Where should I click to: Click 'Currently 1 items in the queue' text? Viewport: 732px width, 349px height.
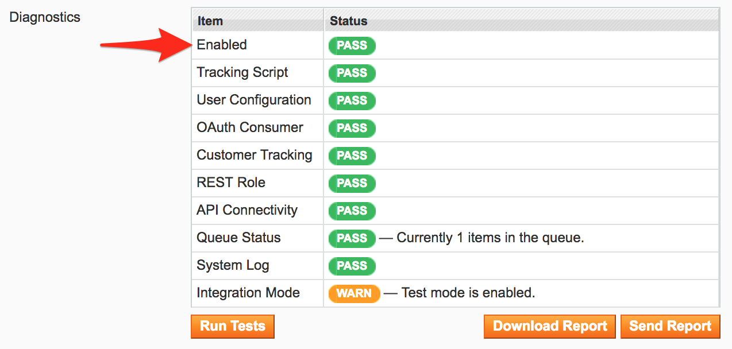click(x=490, y=238)
